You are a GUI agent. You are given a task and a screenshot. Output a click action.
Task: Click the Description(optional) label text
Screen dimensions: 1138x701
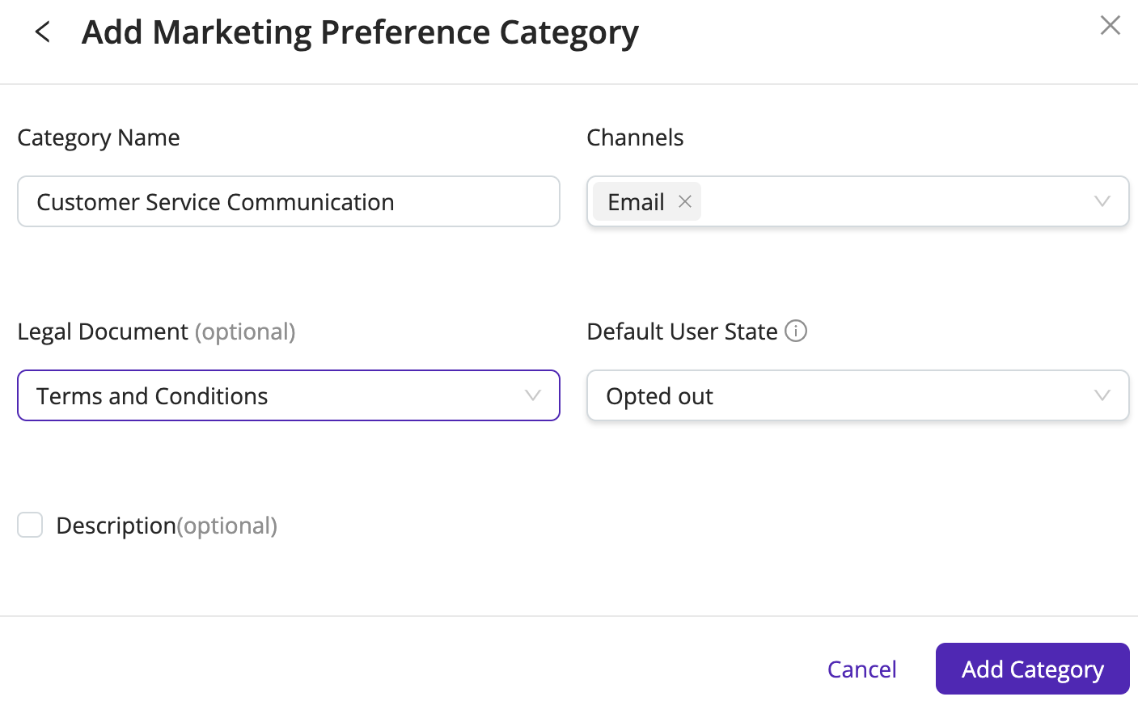click(167, 526)
